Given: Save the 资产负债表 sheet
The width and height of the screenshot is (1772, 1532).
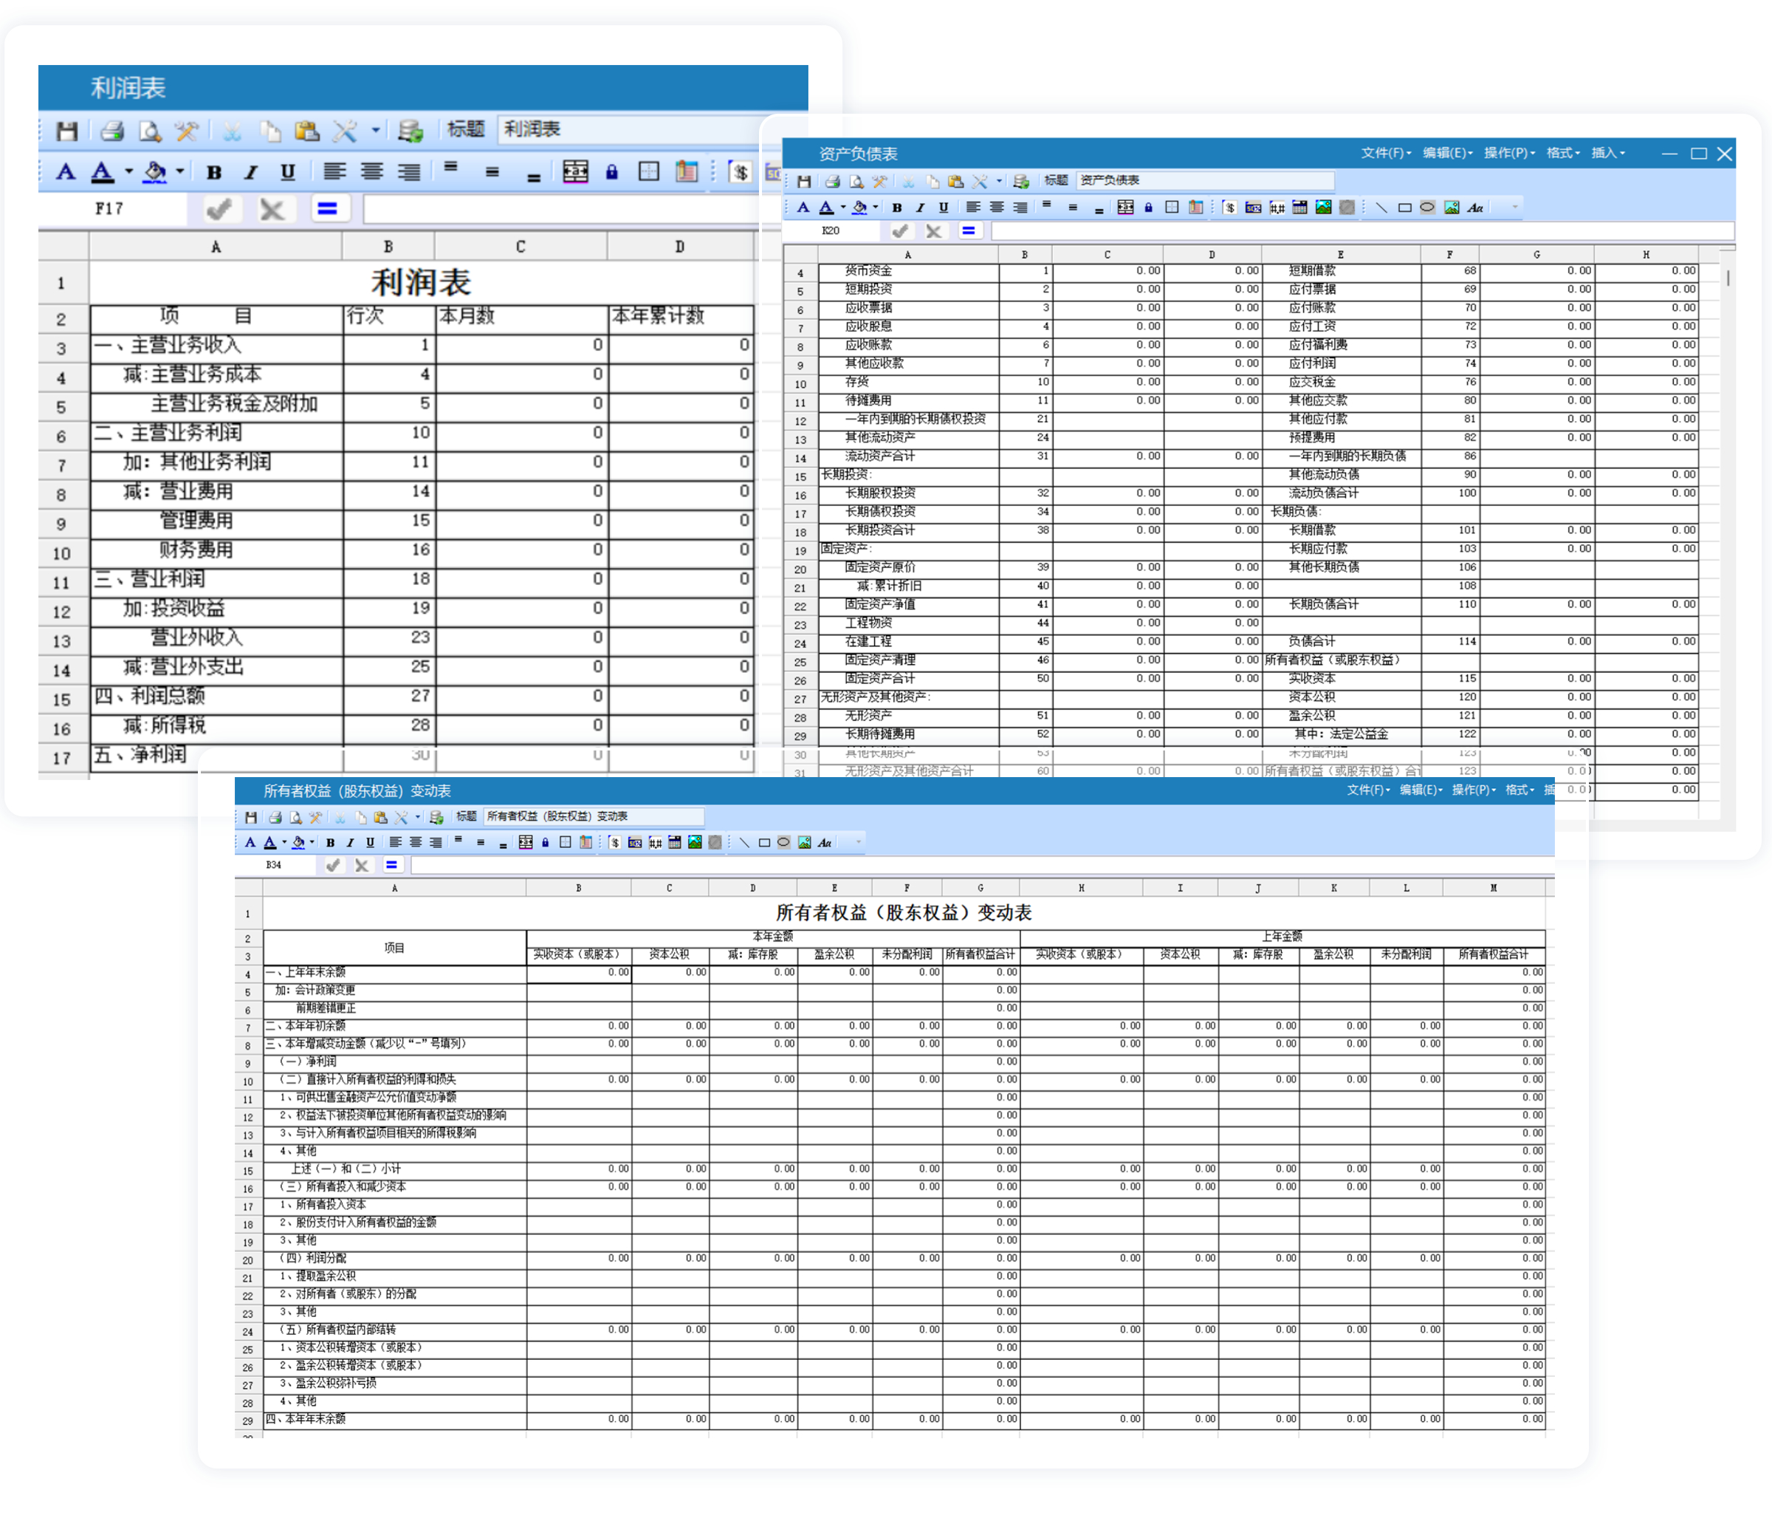Looking at the screenshot, I should pyautogui.click(x=804, y=181).
